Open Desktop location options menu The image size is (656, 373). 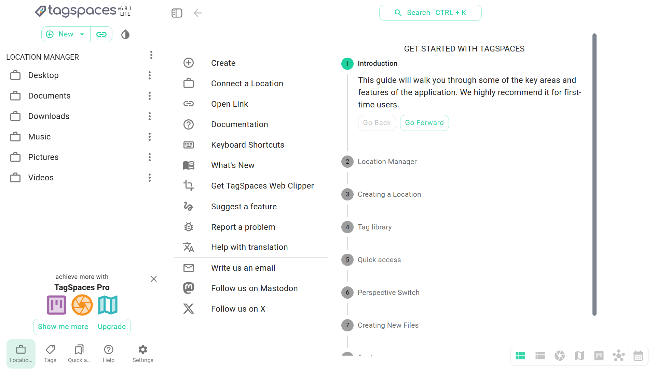click(x=150, y=75)
